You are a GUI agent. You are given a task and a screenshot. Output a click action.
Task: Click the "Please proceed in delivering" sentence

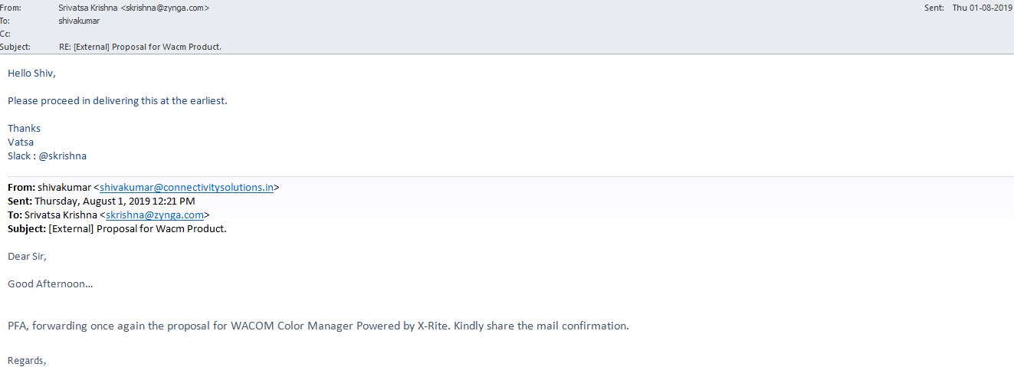117,101
